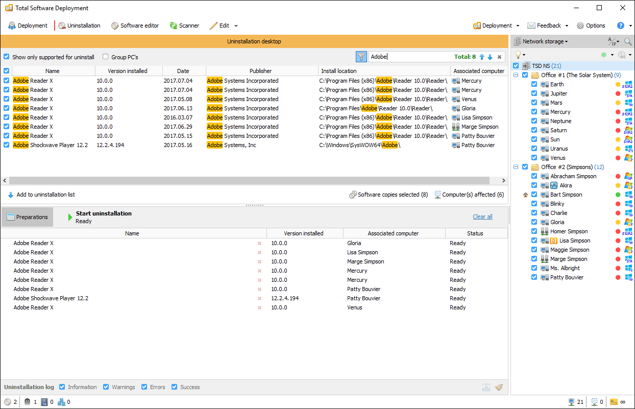
Task: Click Add to uninstallation list
Action: [41, 195]
